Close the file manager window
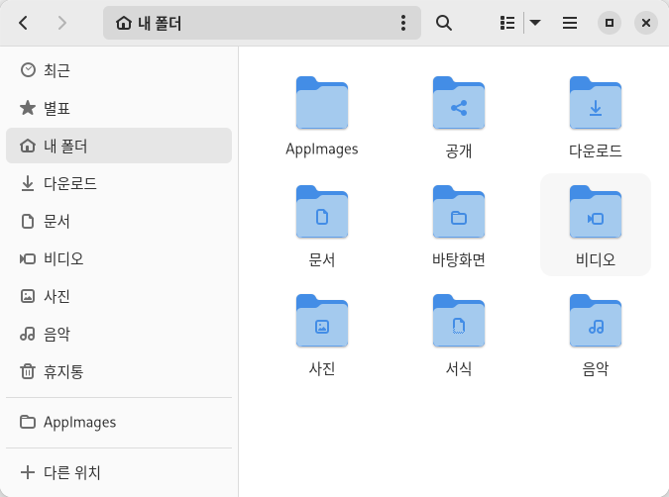This screenshot has width=669, height=497. coord(646,23)
